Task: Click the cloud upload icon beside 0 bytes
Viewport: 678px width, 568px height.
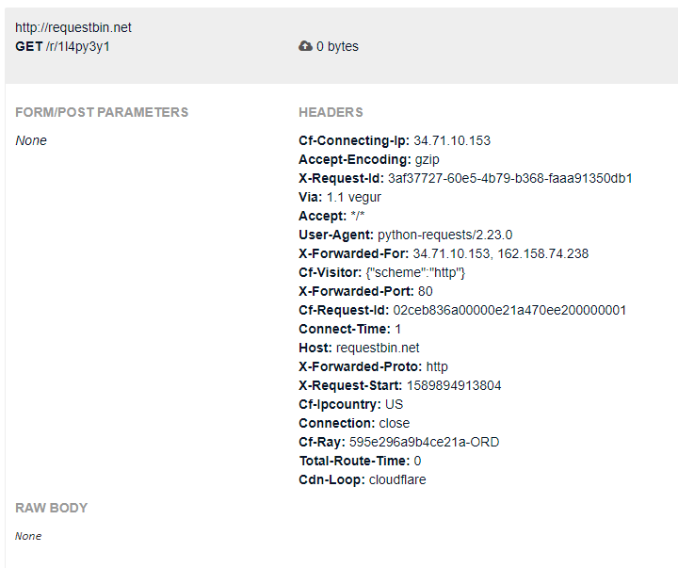Action: click(305, 46)
